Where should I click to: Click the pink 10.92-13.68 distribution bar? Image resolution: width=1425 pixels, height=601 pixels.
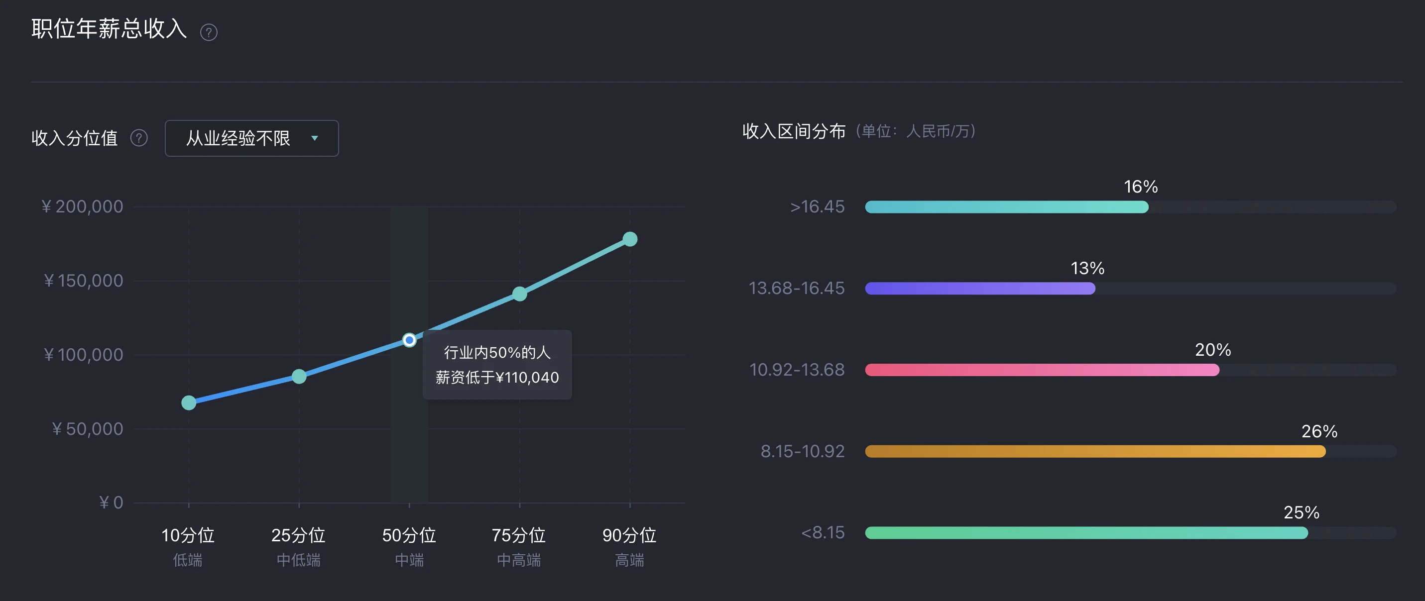(x=1042, y=370)
